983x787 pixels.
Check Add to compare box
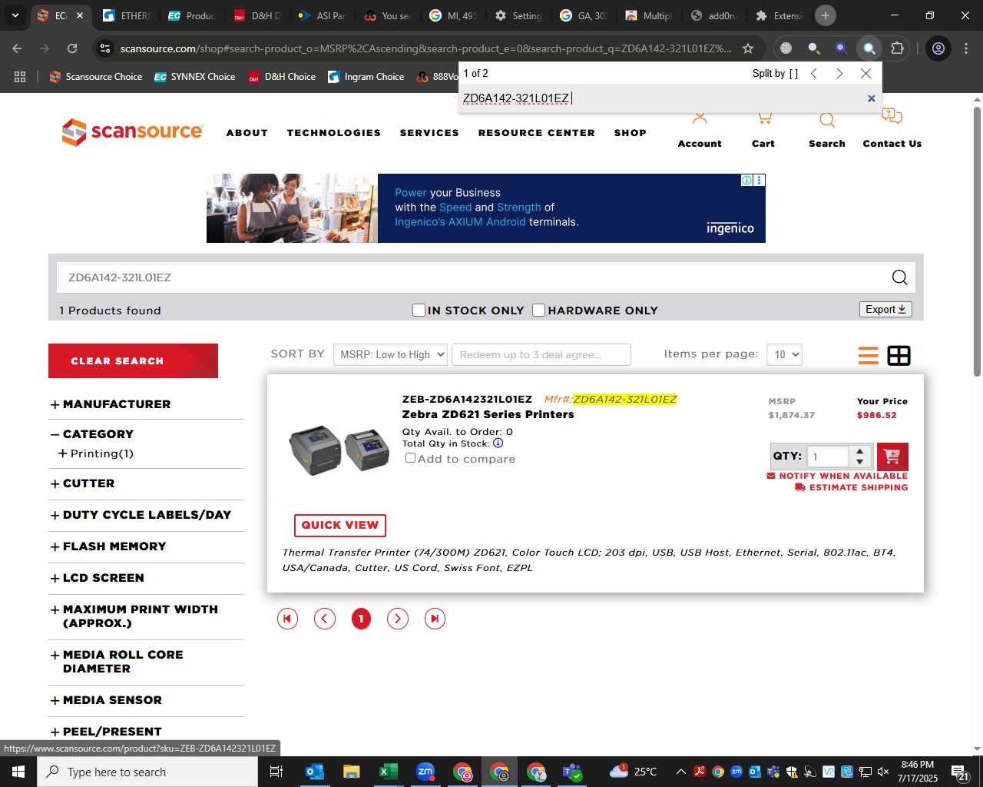click(410, 457)
